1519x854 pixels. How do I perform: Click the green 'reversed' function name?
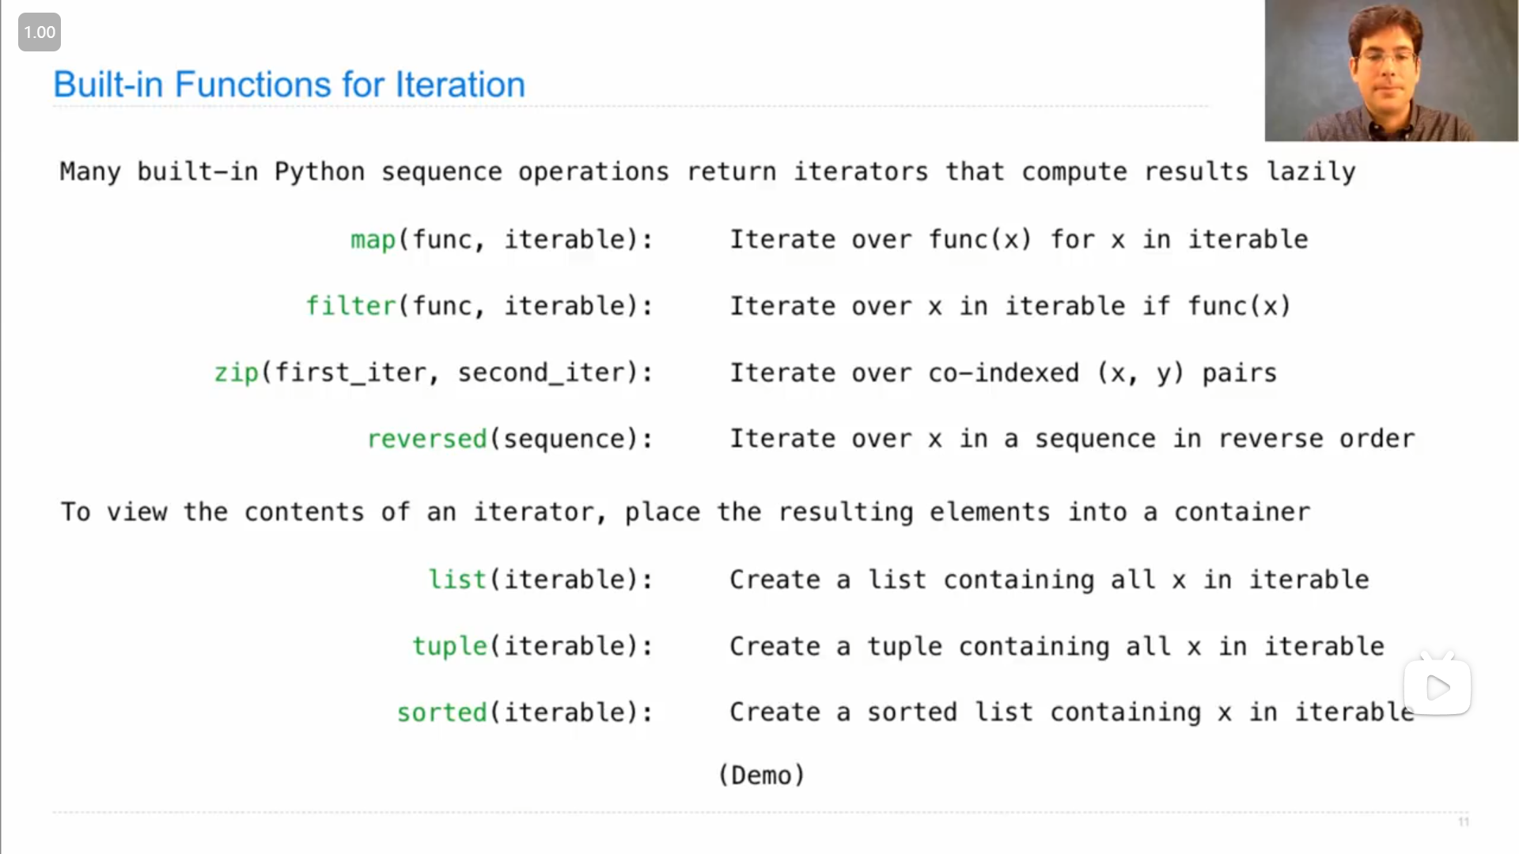pyautogui.click(x=427, y=438)
